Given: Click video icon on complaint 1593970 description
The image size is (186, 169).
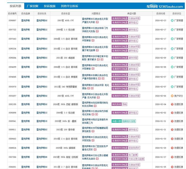Looking at the screenshot, I should 92,88.
